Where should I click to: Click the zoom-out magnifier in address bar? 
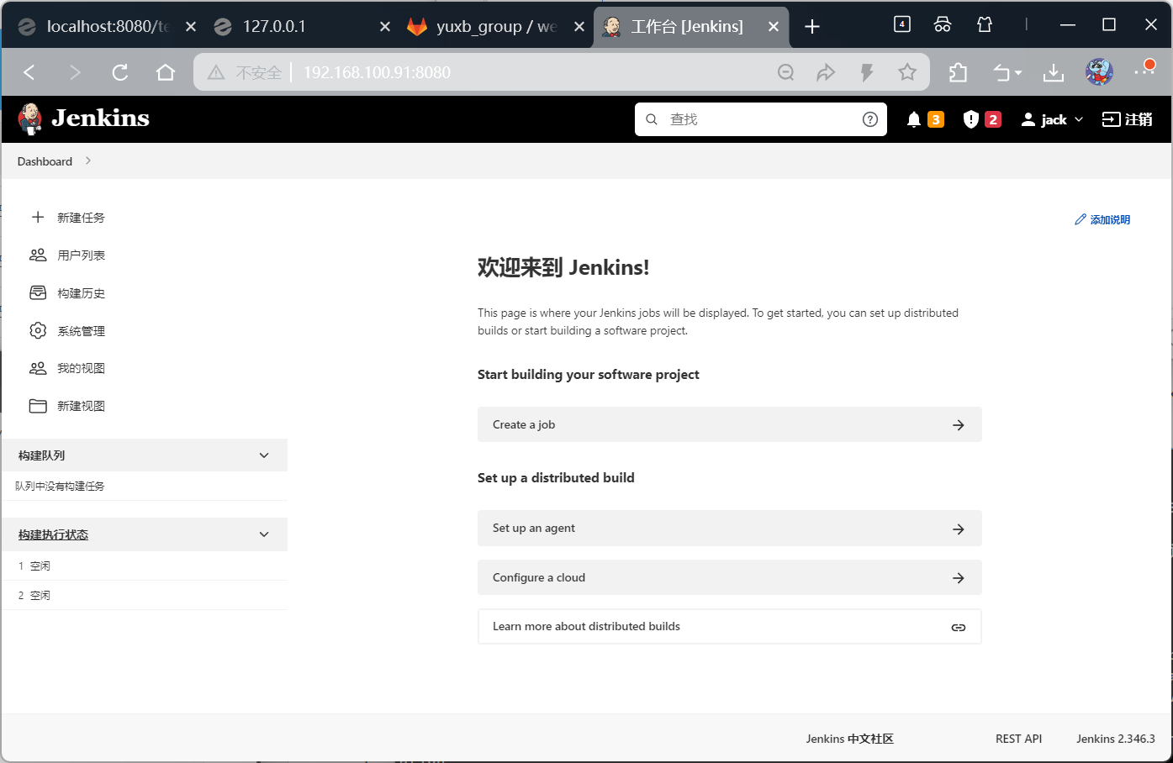point(786,72)
